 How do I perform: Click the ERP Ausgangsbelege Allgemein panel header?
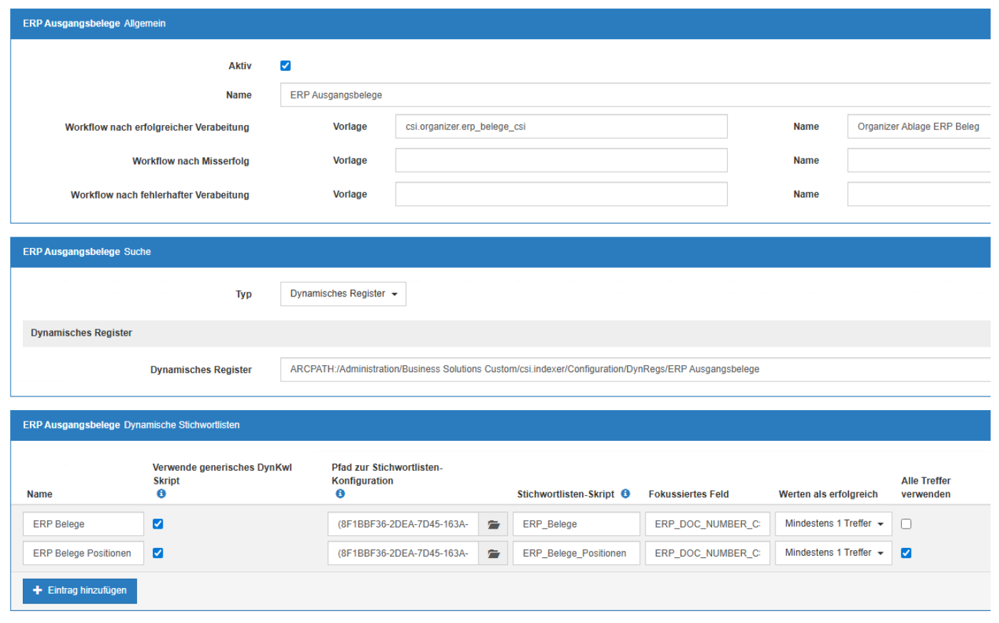[501, 24]
